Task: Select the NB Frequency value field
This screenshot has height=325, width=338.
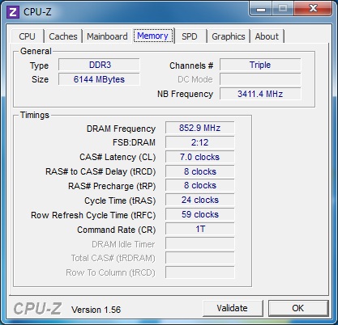Action: point(260,94)
